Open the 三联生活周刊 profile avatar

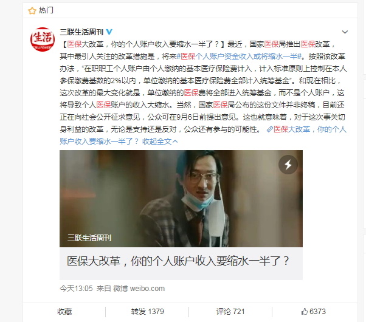click(43, 39)
